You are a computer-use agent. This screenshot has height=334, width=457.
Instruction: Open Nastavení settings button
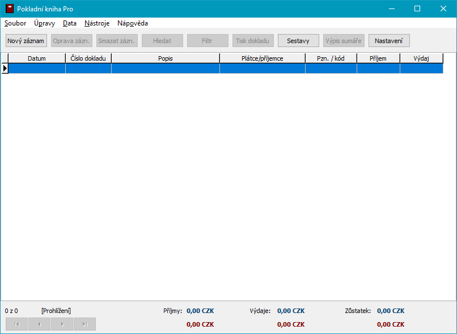point(388,41)
